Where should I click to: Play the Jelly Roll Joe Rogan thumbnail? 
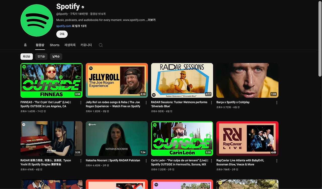[x=117, y=80]
